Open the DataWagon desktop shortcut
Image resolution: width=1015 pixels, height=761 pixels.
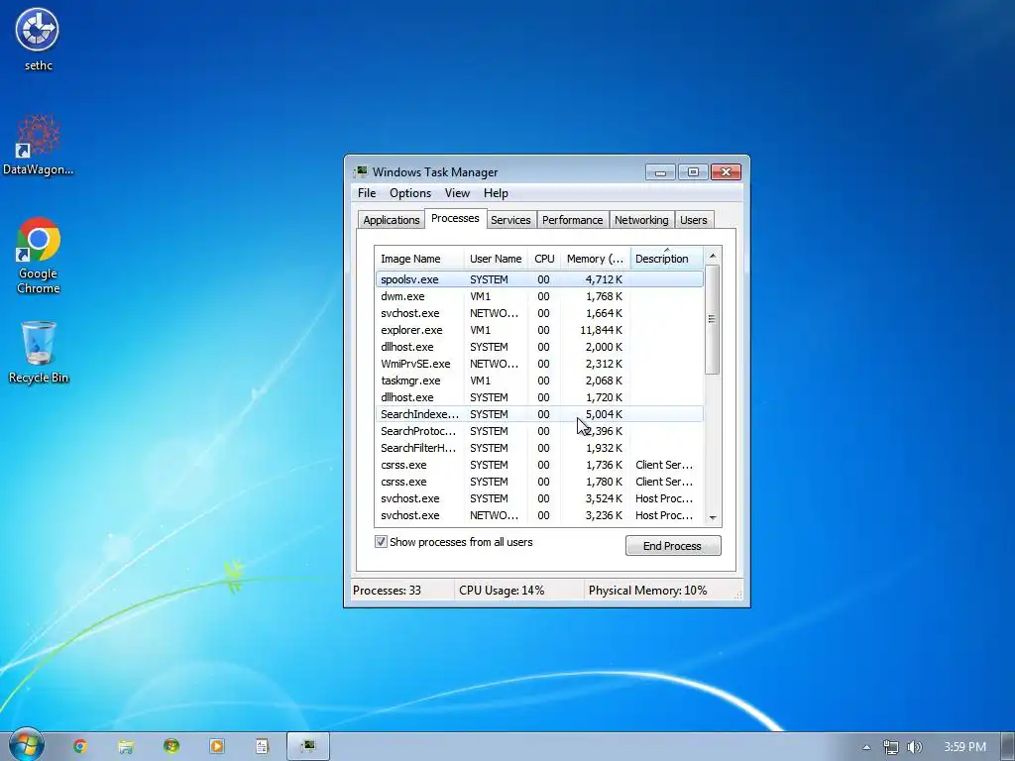(x=39, y=145)
